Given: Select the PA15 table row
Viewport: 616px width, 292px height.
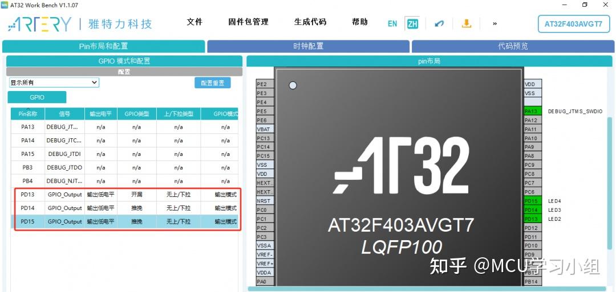Looking at the screenshot, I should click(x=124, y=154).
